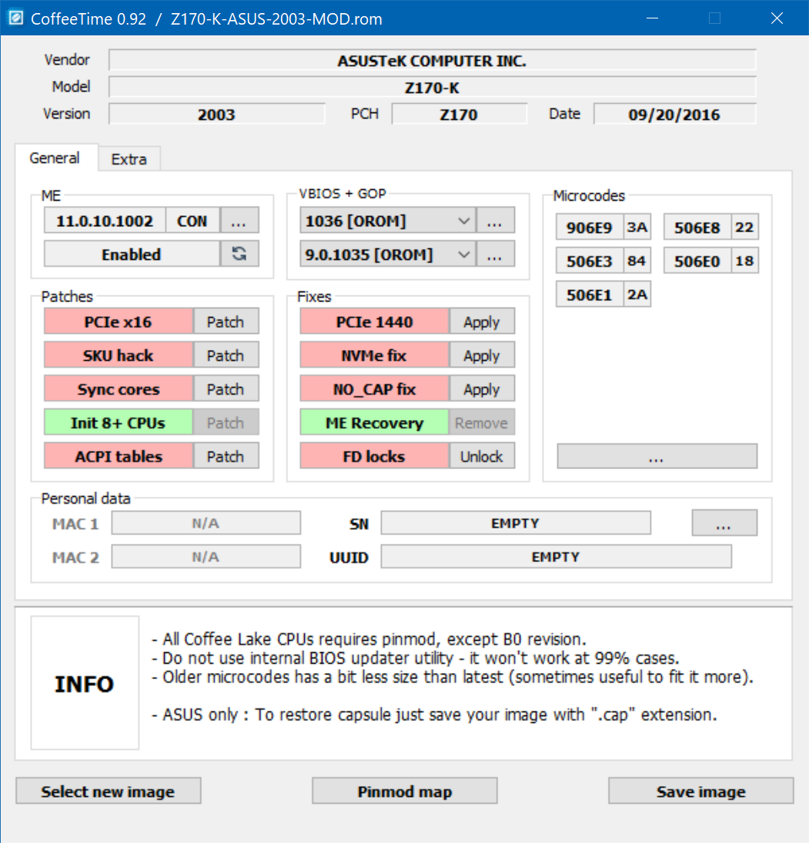809x843 pixels.
Task: Click the PCIe 1440 status label
Action: click(374, 322)
